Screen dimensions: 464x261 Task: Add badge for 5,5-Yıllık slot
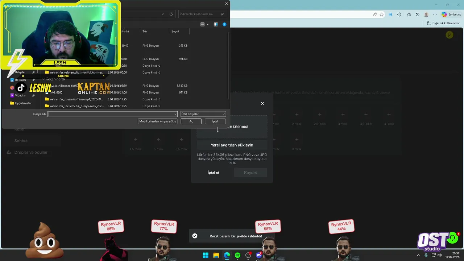coord(182,140)
